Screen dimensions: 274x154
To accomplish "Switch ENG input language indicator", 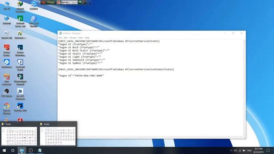I will coord(249,151).
